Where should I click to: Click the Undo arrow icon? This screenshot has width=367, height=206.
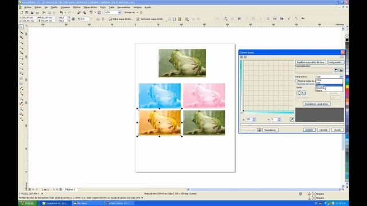point(61,13)
